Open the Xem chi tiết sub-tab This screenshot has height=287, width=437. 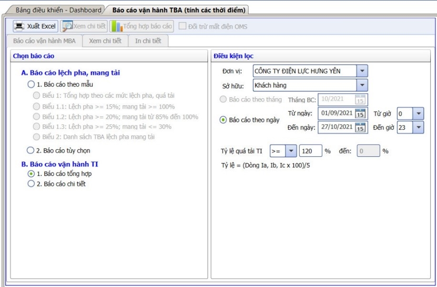click(105, 41)
